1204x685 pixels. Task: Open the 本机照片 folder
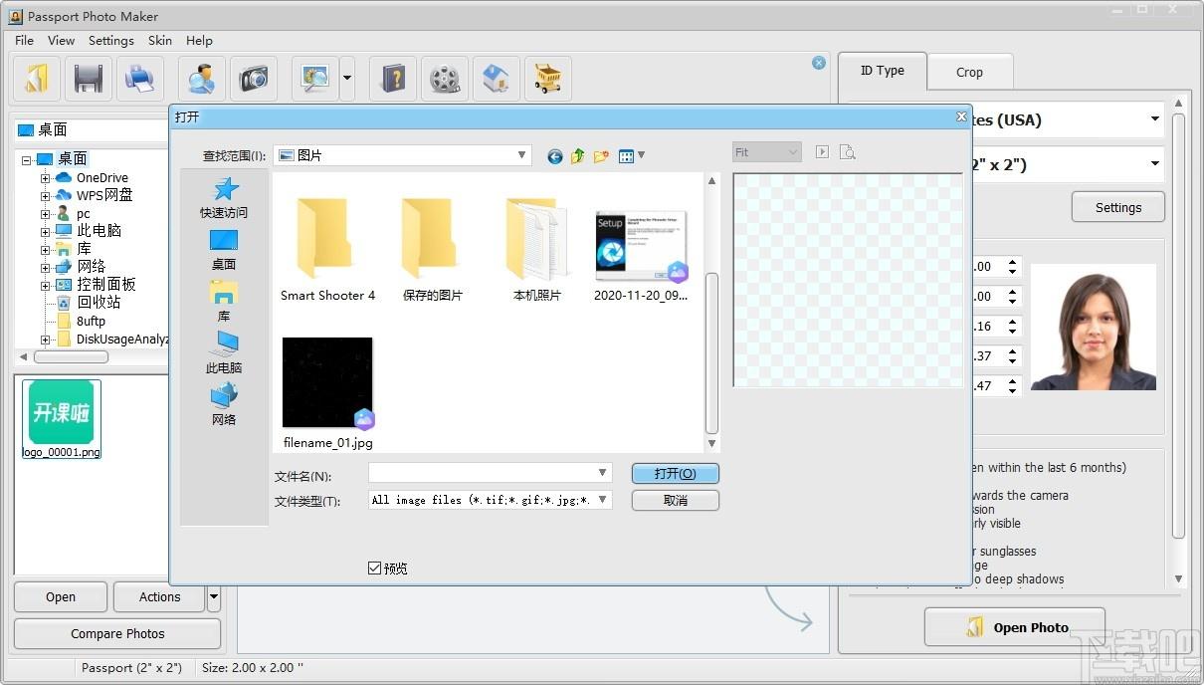coord(537,249)
